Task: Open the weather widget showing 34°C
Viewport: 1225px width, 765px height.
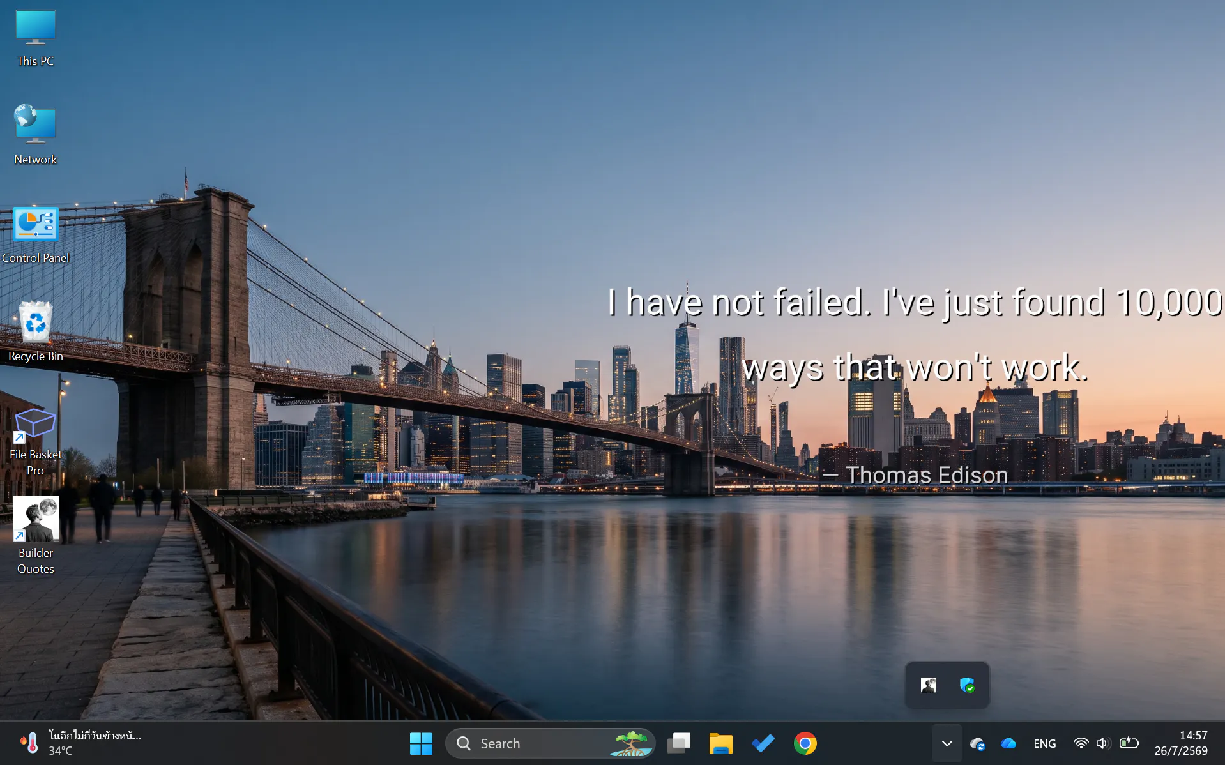Action: [80, 743]
